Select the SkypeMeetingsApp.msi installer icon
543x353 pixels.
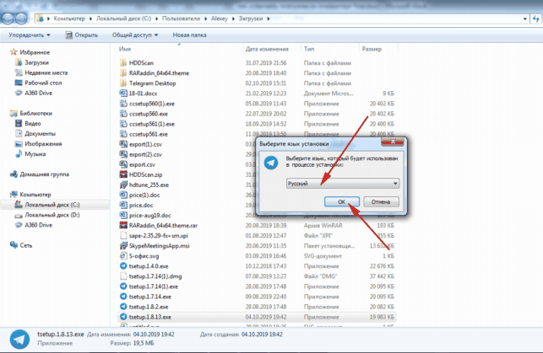click(x=123, y=246)
